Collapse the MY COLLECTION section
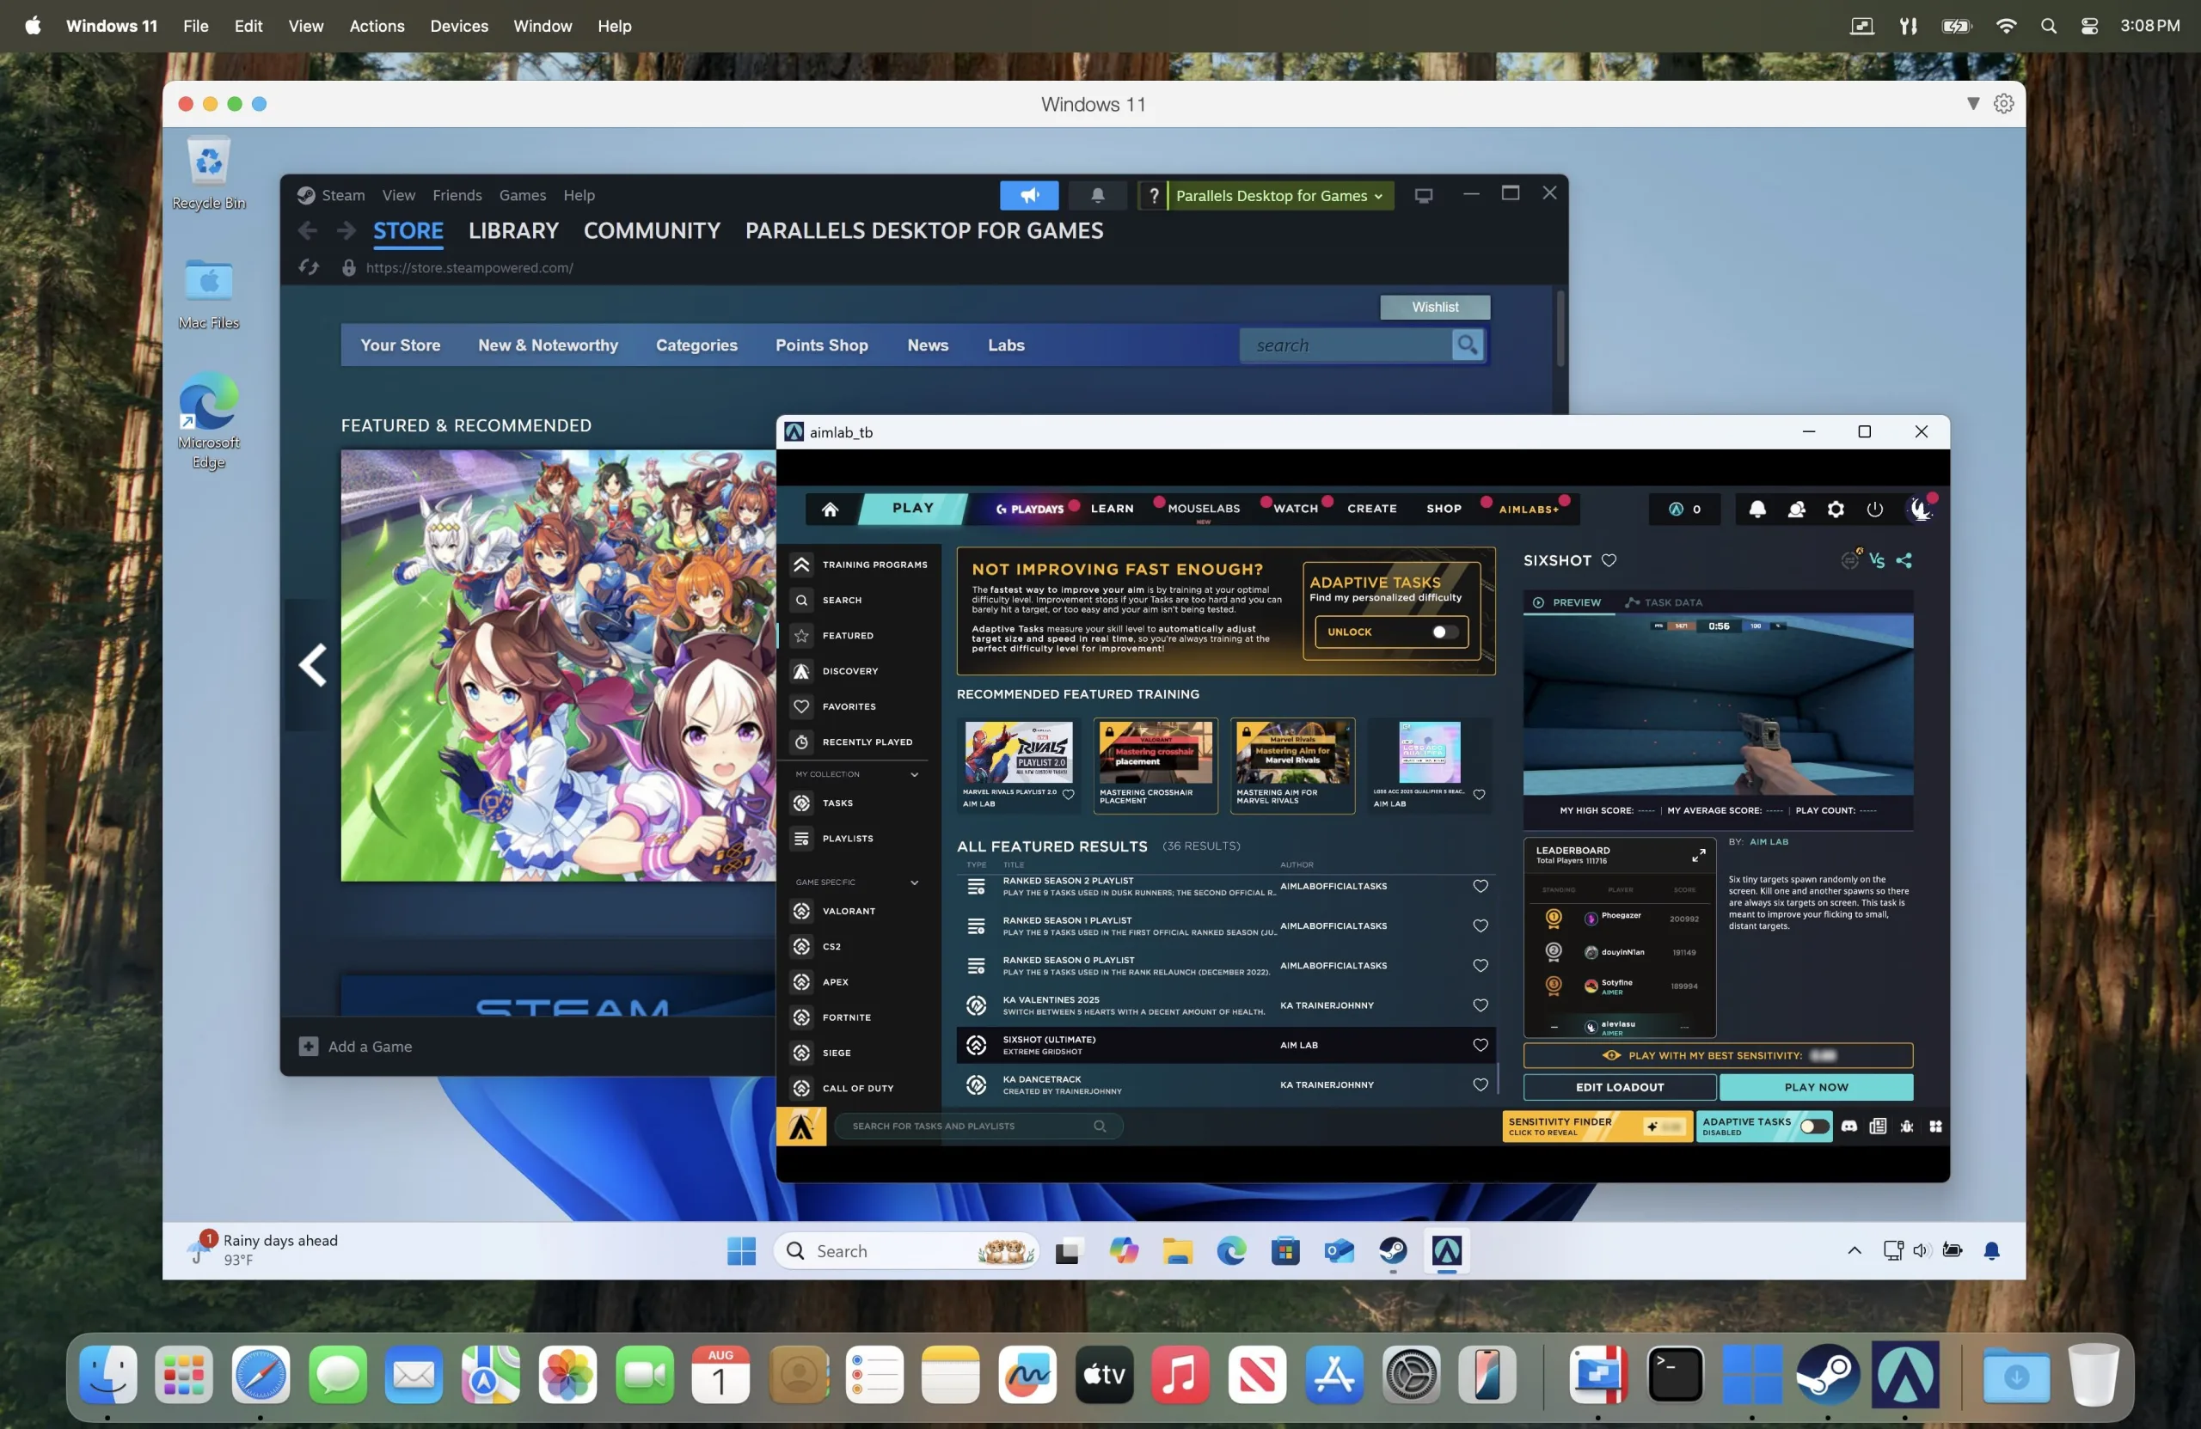 tap(915, 773)
